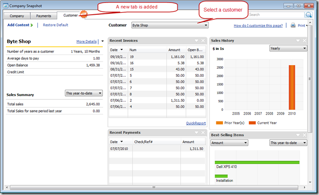
Task: Click the scroll down arrow
Action: click(310, 182)
